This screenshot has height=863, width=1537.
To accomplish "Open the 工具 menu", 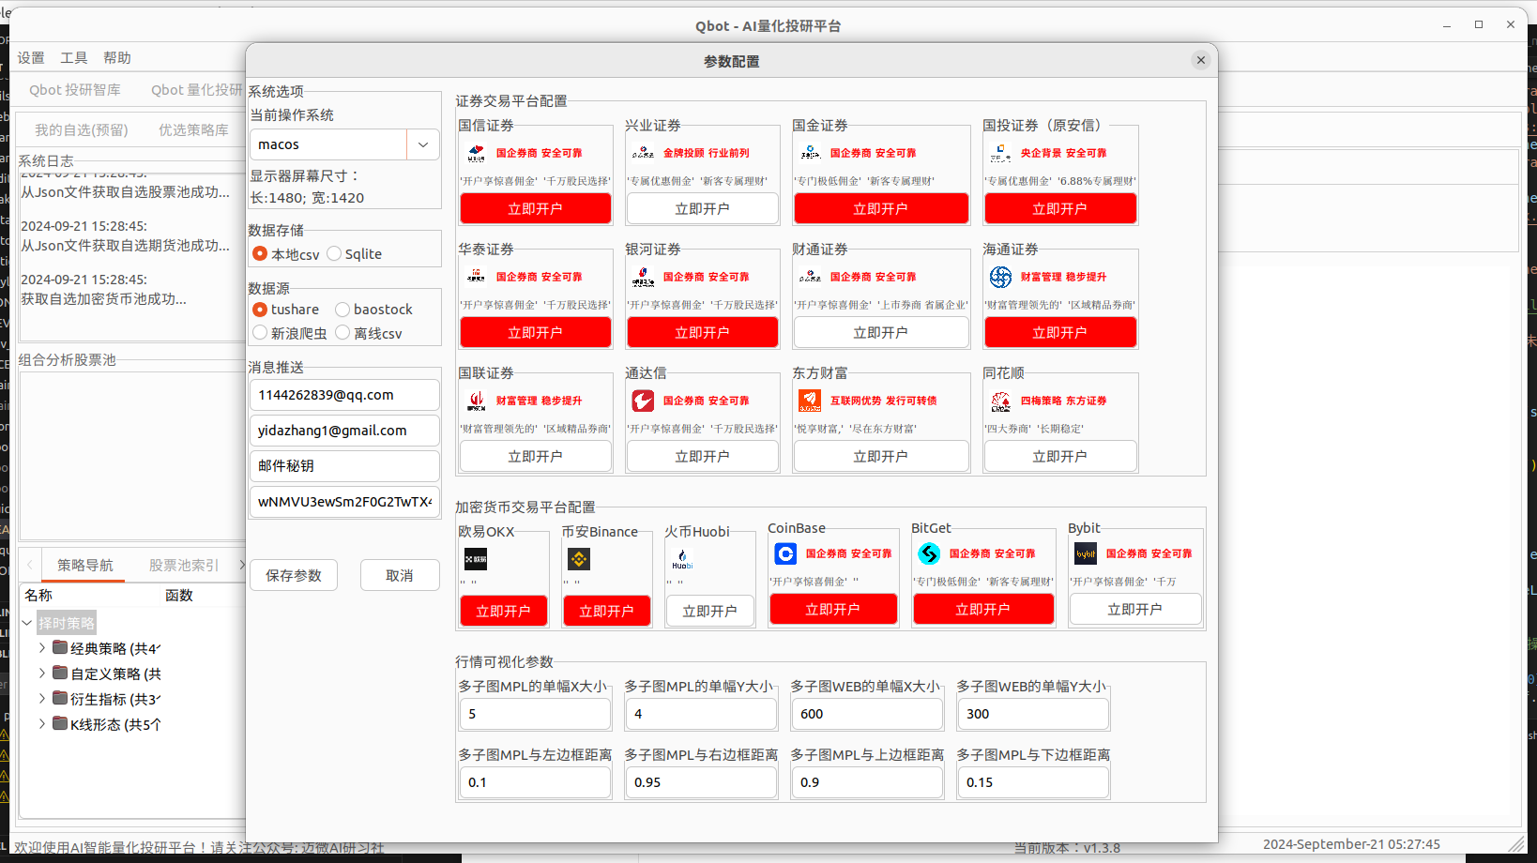I will (73, 57).
